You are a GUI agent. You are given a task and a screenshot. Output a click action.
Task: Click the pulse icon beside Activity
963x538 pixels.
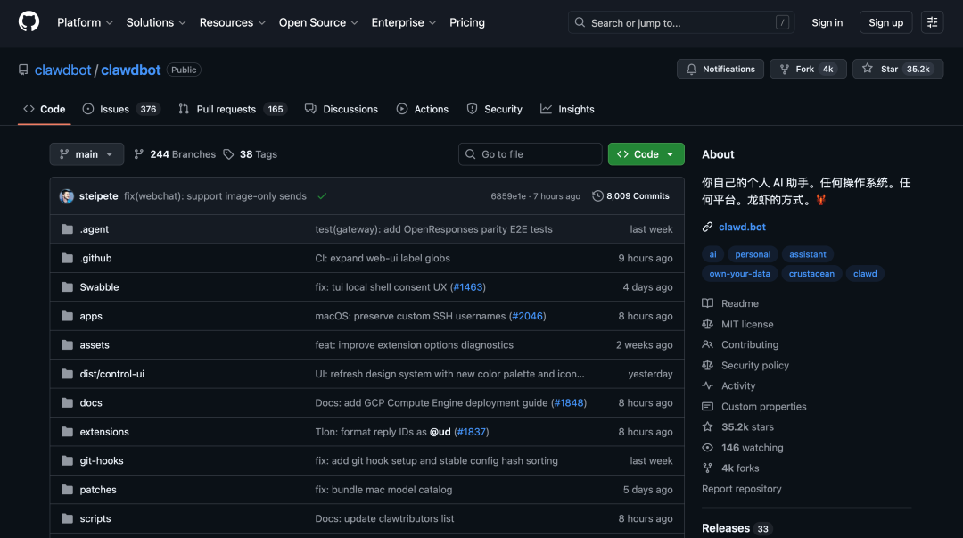[x=707, y=385]
